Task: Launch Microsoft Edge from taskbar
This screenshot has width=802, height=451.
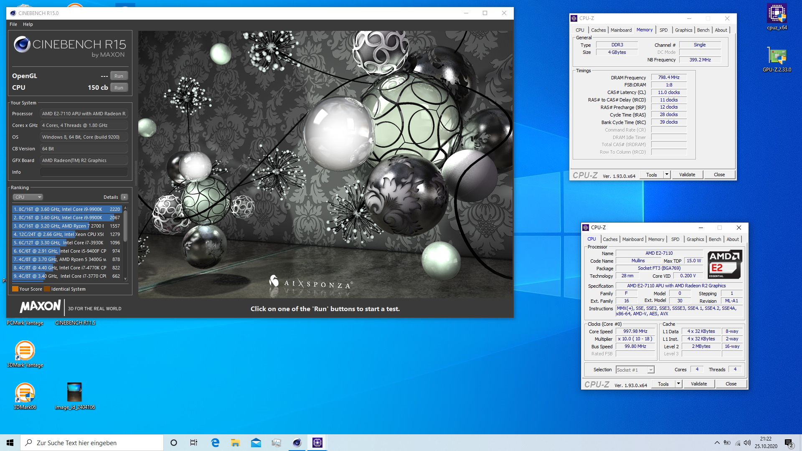Action: pos(215,443)
